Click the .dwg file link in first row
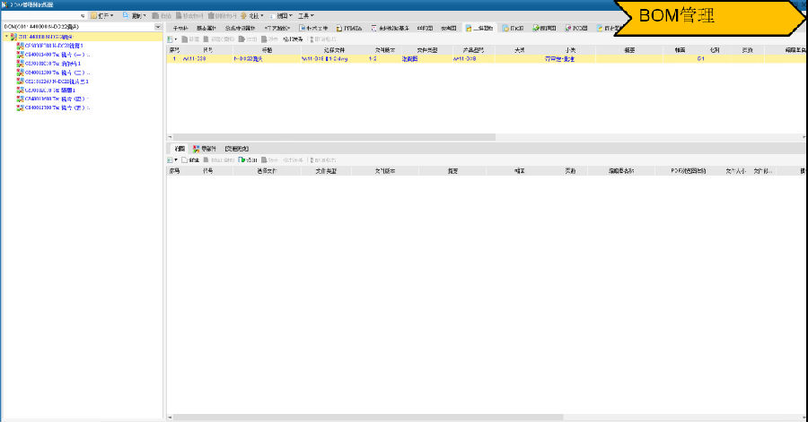This screenshot has height=422, width=808. click(324, 59)
